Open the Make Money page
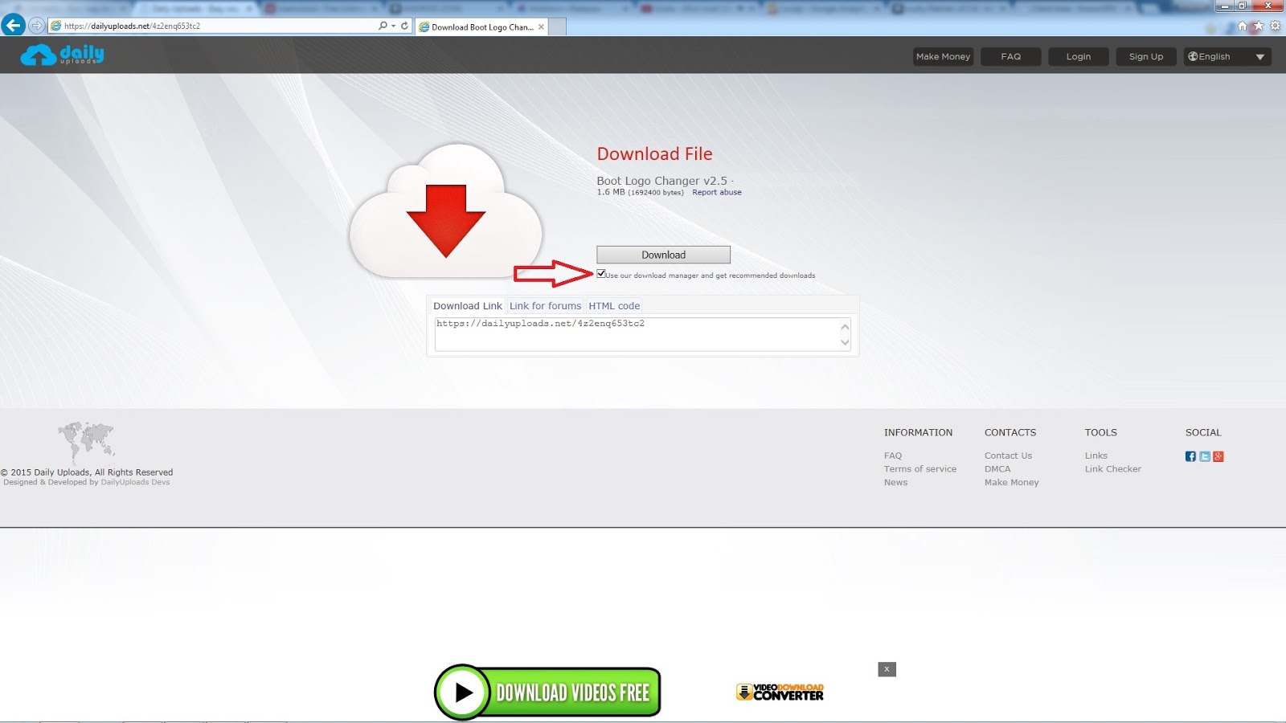The height and width of the screenshot is (723, 1286). (943, 56)
